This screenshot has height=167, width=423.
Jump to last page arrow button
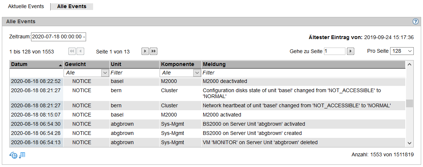coord(153,52)
